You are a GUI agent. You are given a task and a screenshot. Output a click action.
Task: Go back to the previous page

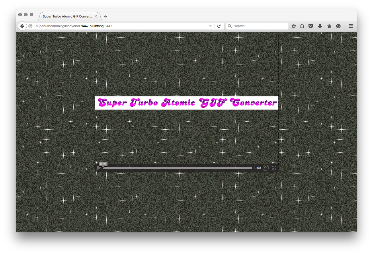[x=22, y=26]
